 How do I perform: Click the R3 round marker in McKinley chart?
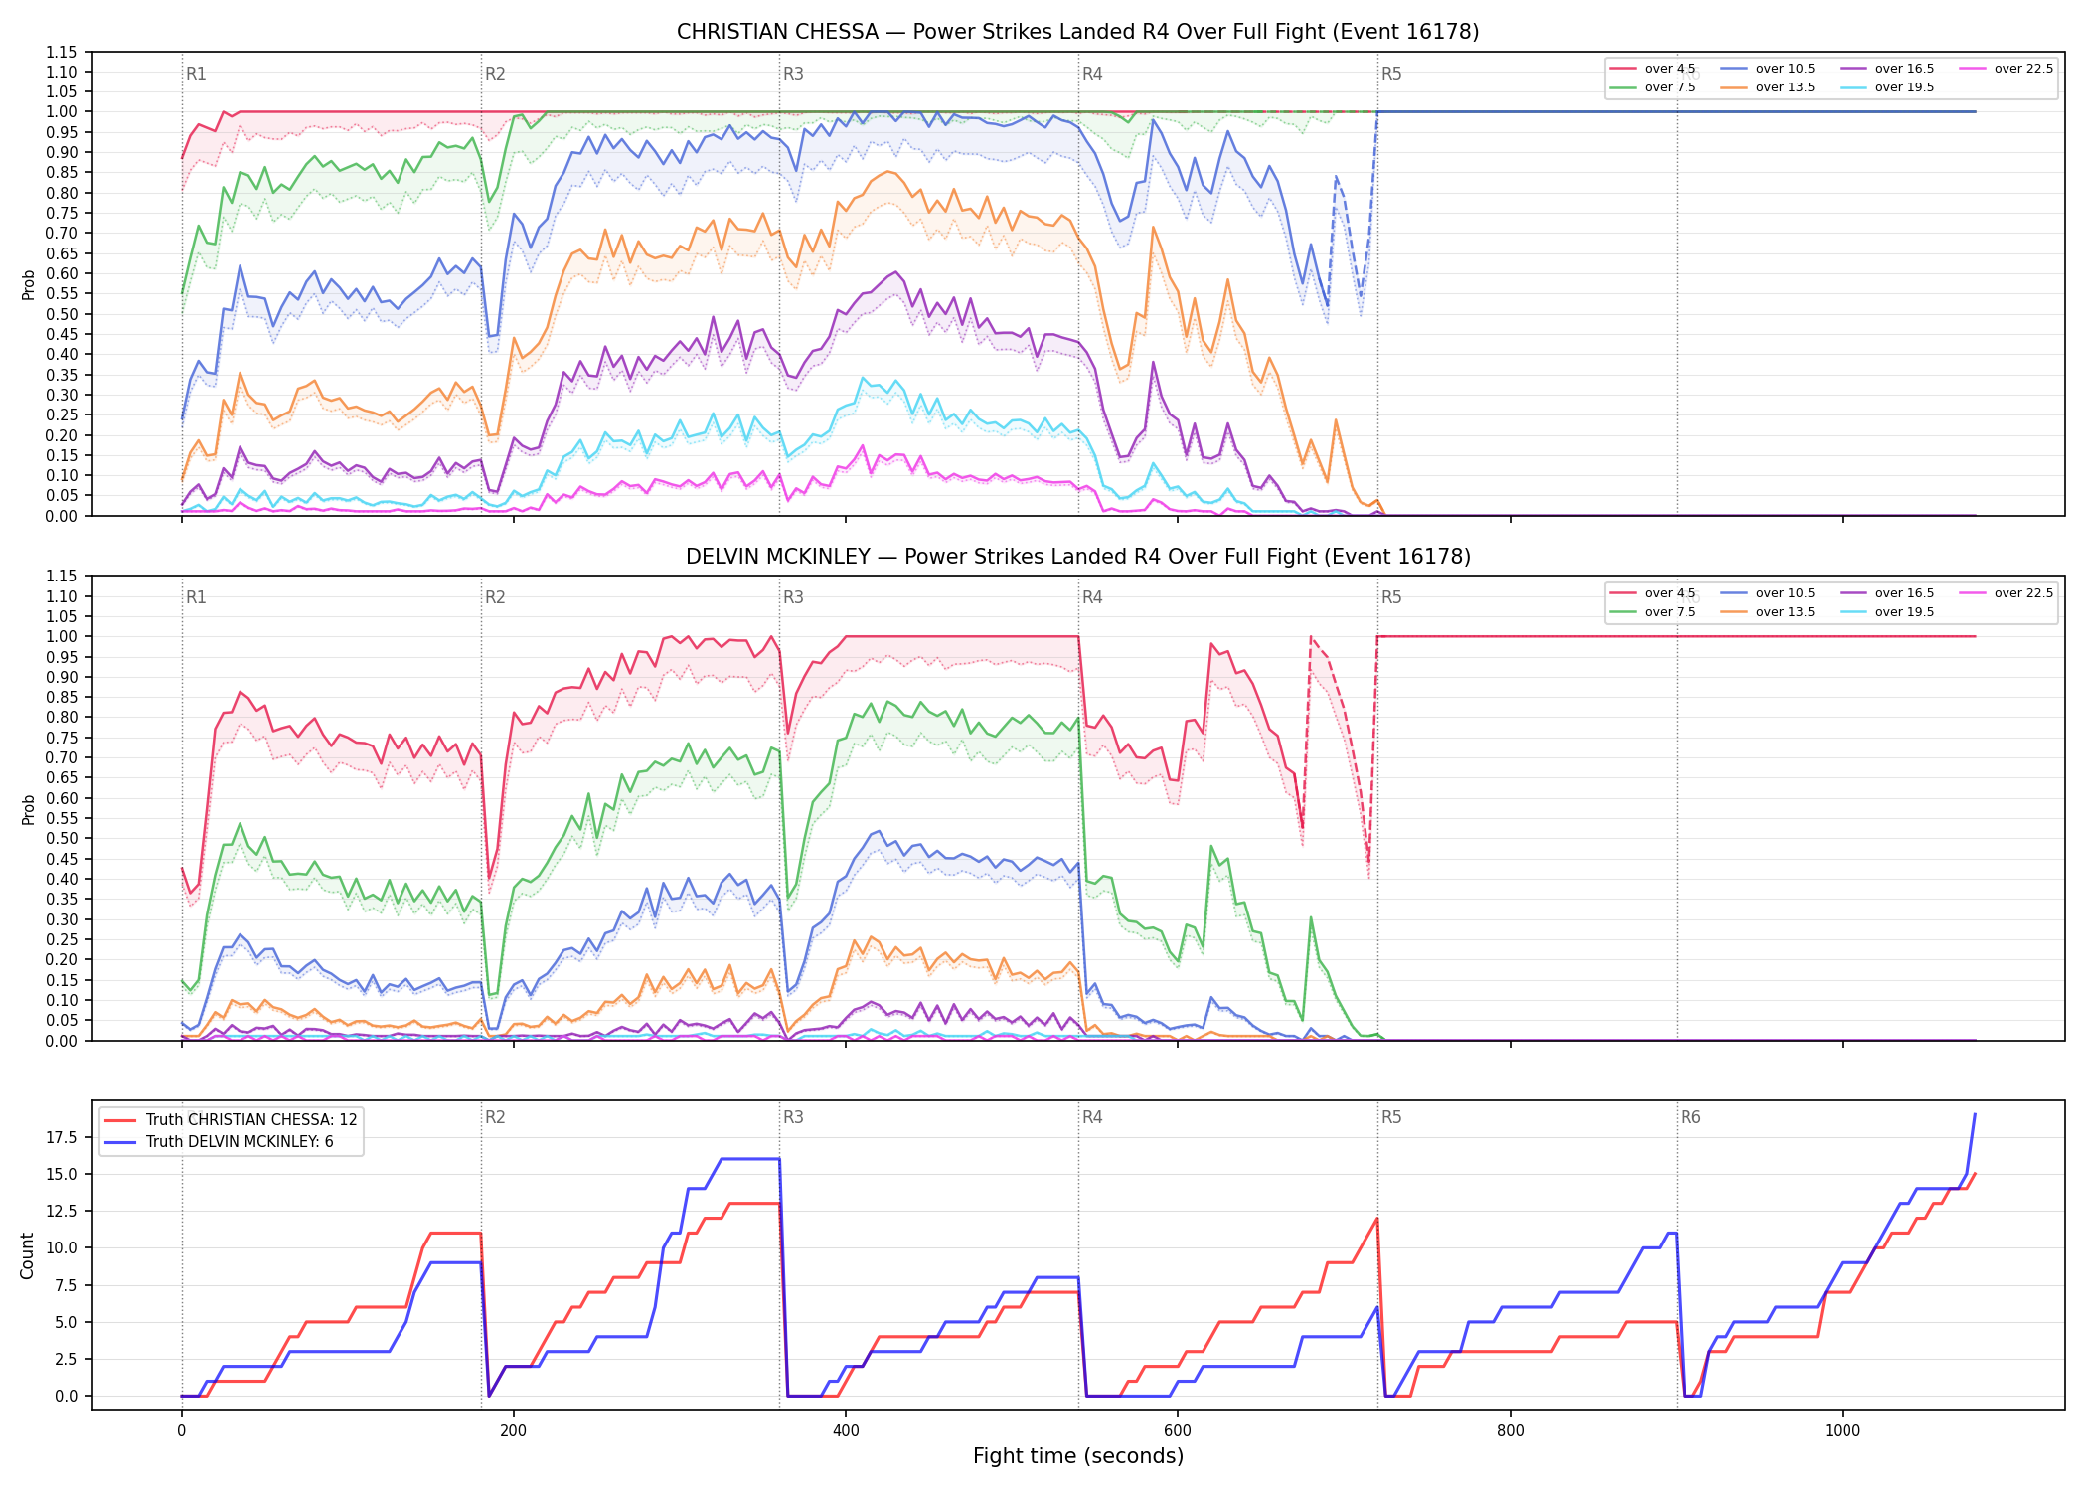pos(793,597)
